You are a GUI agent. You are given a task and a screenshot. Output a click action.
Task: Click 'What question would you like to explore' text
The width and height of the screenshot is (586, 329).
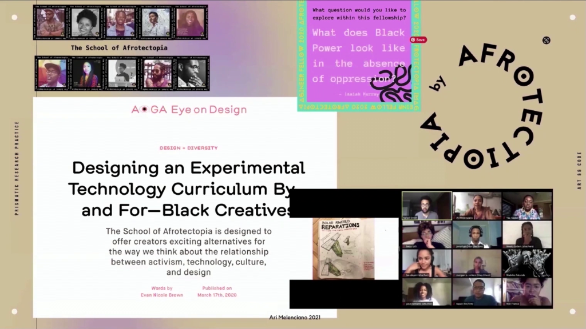pyautogui.click(x=359, y=14)
